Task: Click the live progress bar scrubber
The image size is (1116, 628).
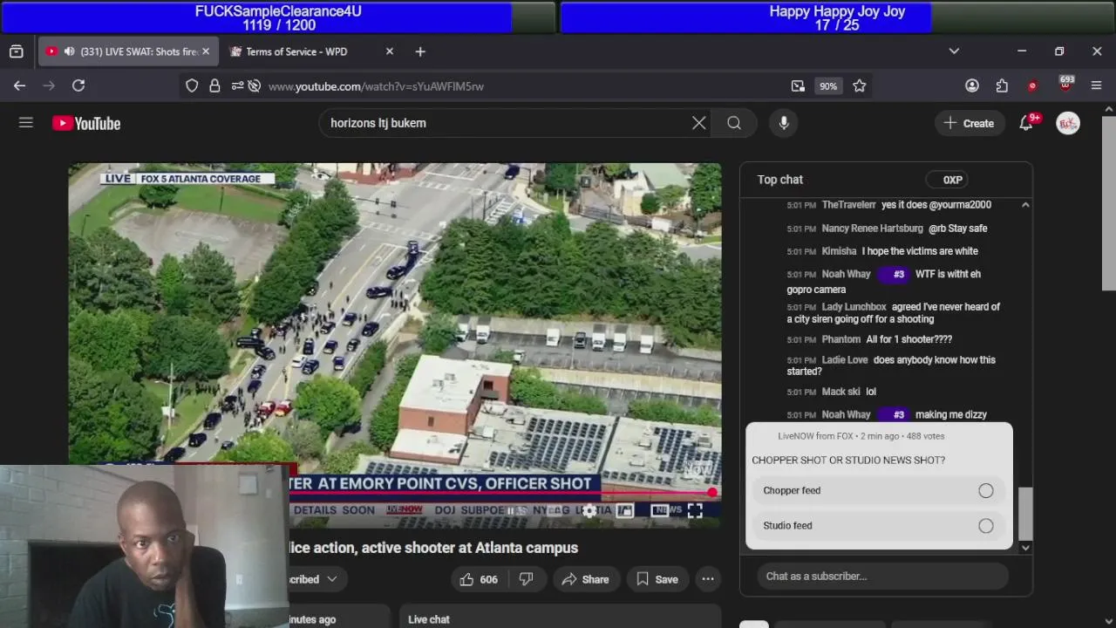Action: [712, 493]
